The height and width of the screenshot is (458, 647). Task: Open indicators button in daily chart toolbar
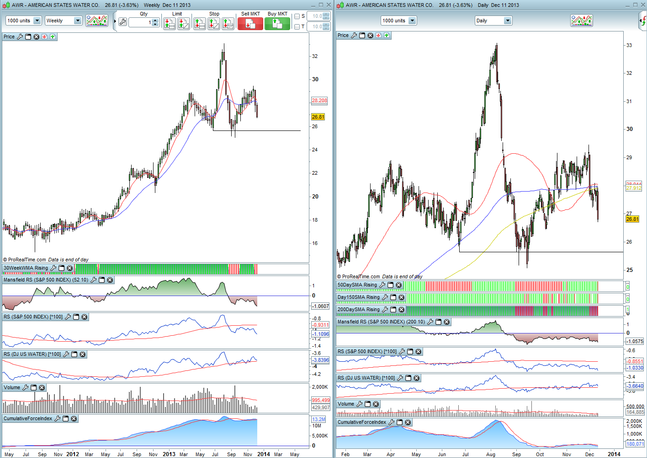click(x=581, y=21)
